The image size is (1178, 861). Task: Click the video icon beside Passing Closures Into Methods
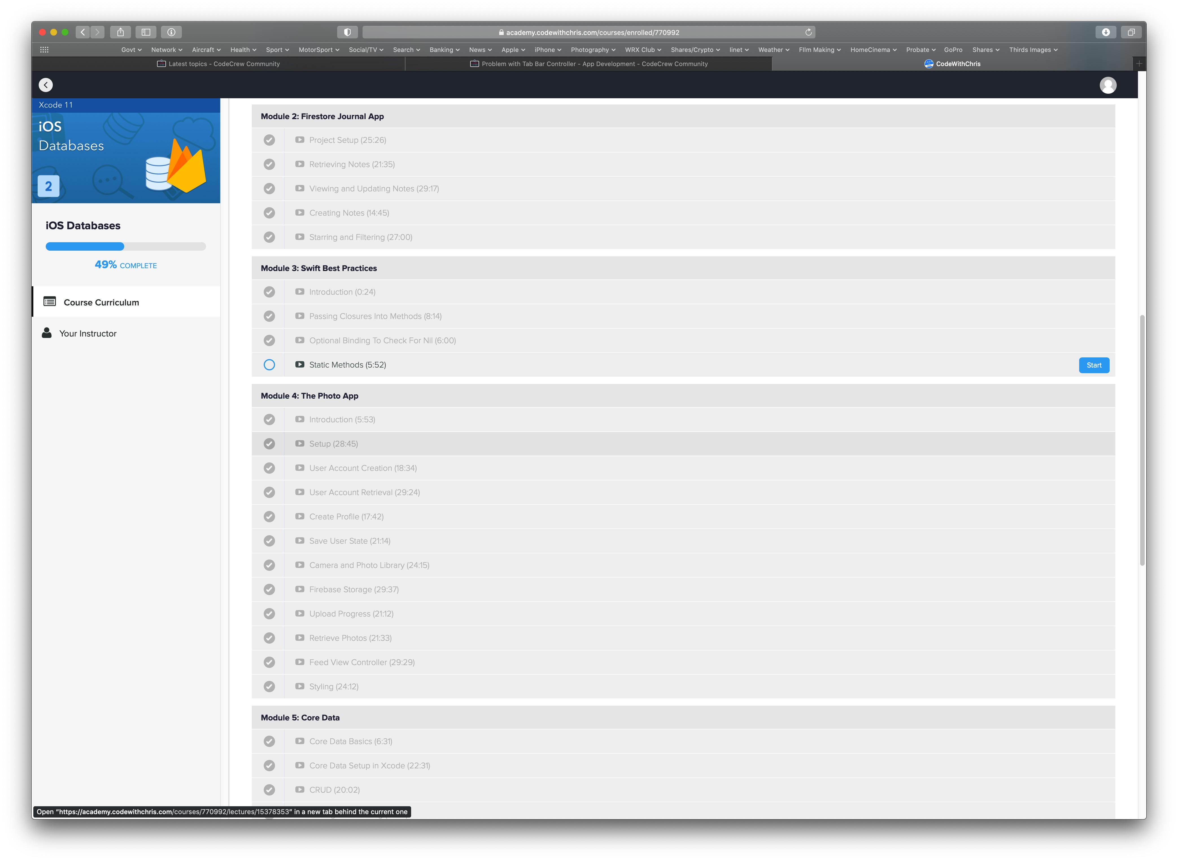[x=300, y=316]
